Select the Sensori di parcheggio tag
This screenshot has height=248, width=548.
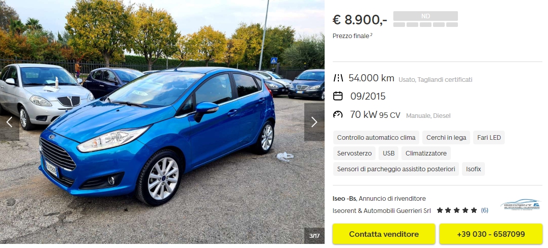click(x=396, y=169)
